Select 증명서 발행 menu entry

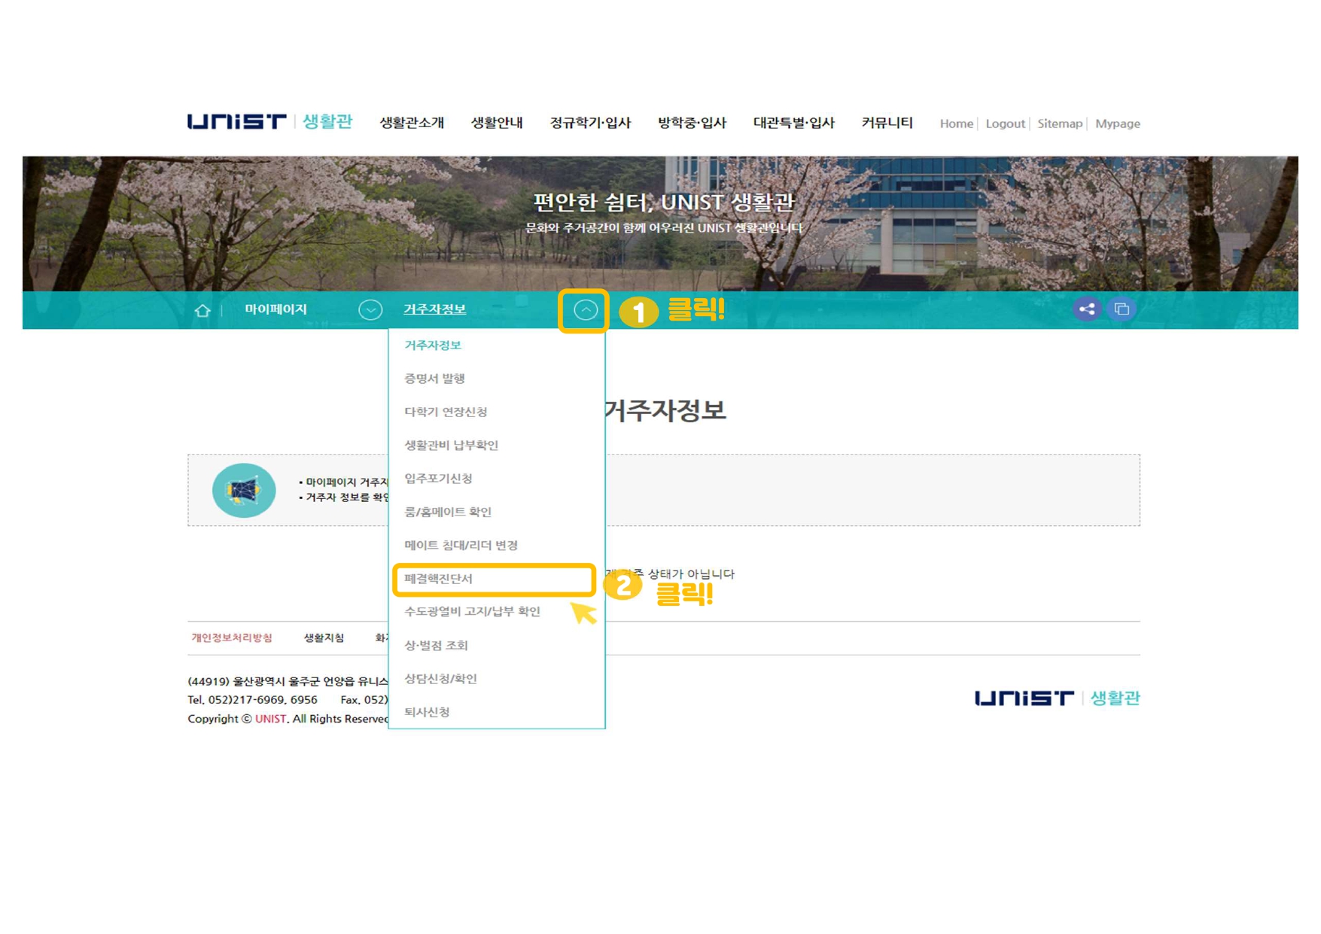point(434,379)
